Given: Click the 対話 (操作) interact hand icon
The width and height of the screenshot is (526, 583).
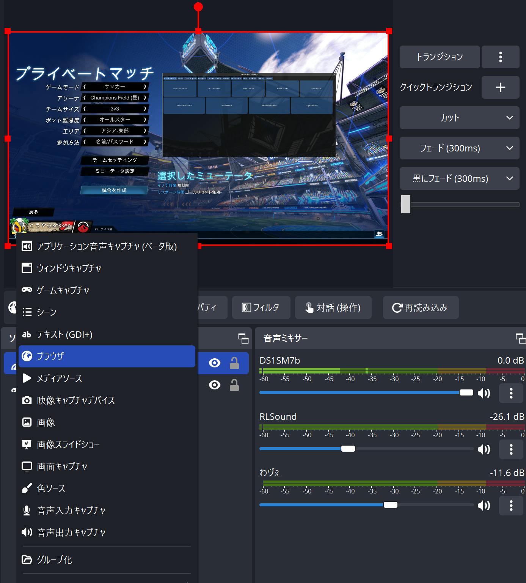Looking at the screenshot, I should [x=309, y=307].
